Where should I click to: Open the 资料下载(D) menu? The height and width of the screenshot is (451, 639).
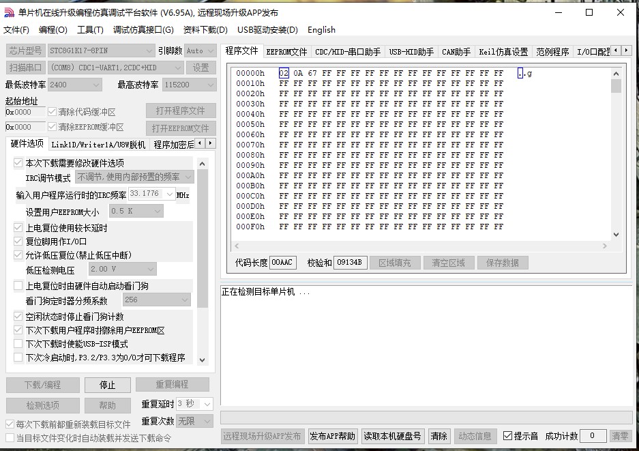click(205, 30)
